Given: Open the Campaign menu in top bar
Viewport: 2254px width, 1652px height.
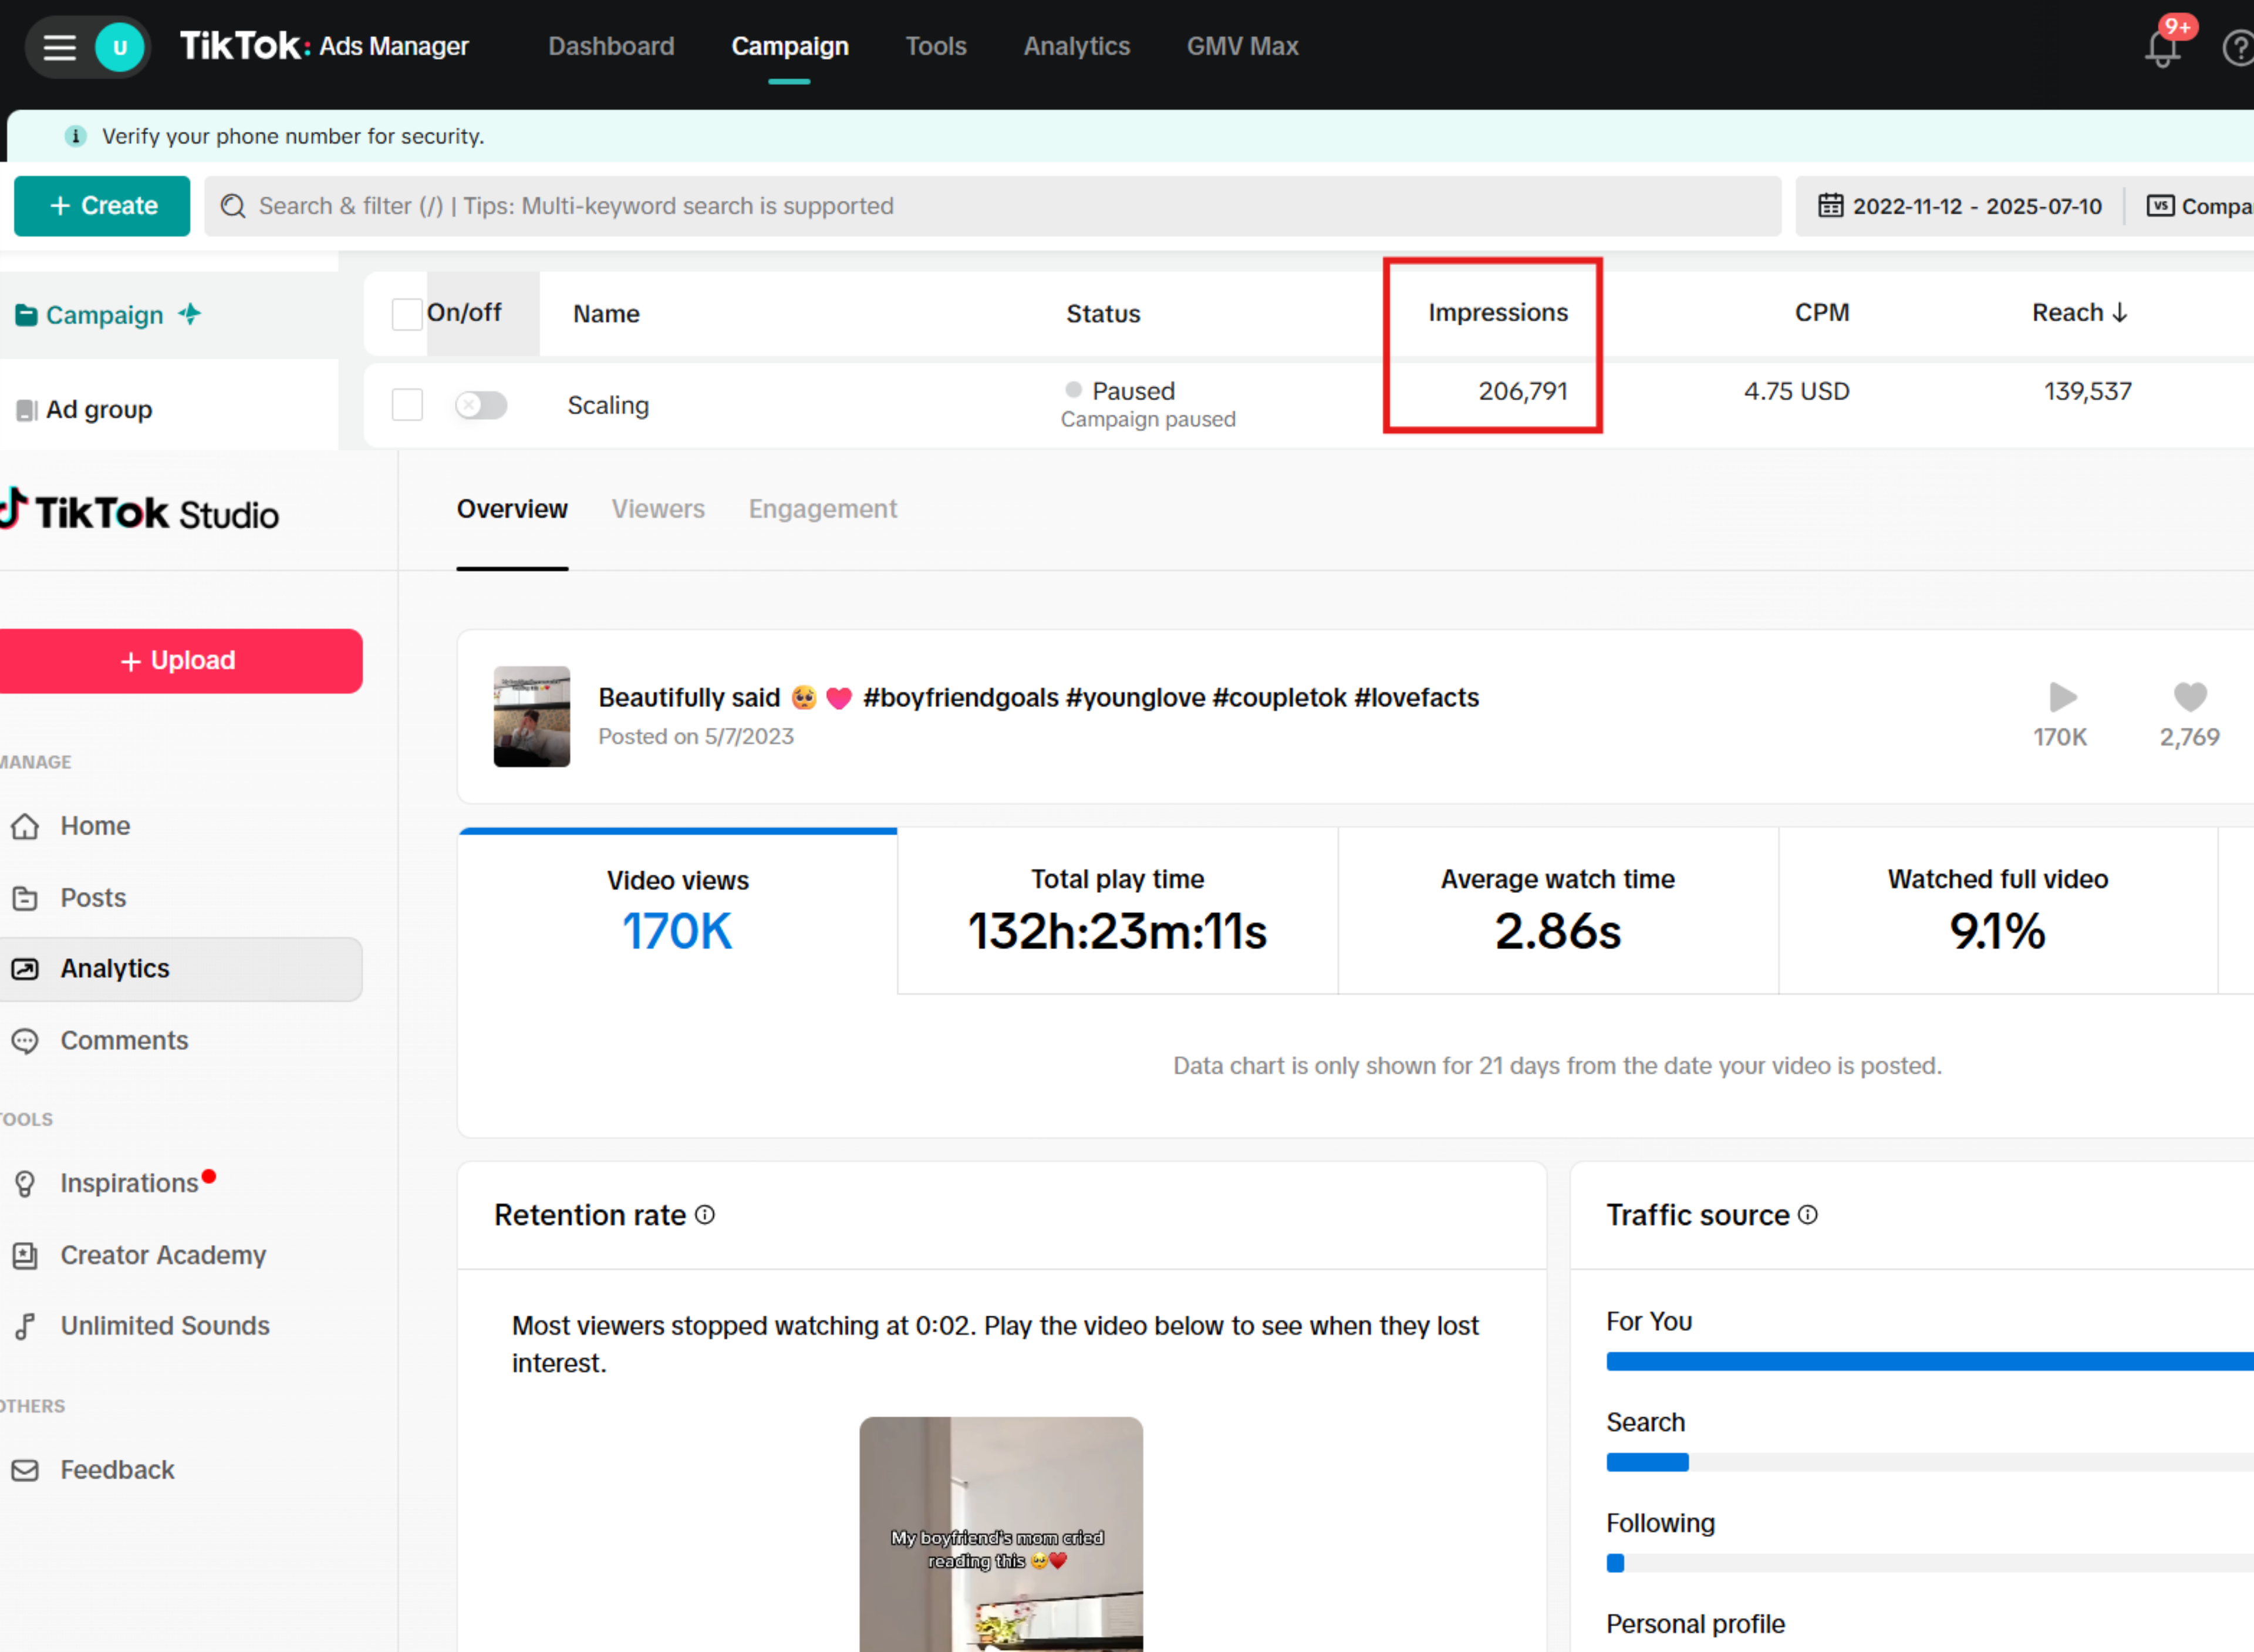Looking at the screenshot, I should pyautogui.click(x=789, y=47).
